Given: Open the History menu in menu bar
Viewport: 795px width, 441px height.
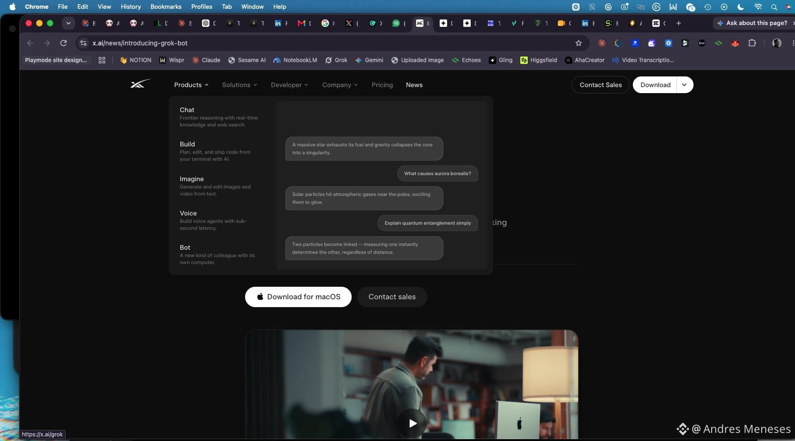Looking at the screenshot, I should 131,7.
